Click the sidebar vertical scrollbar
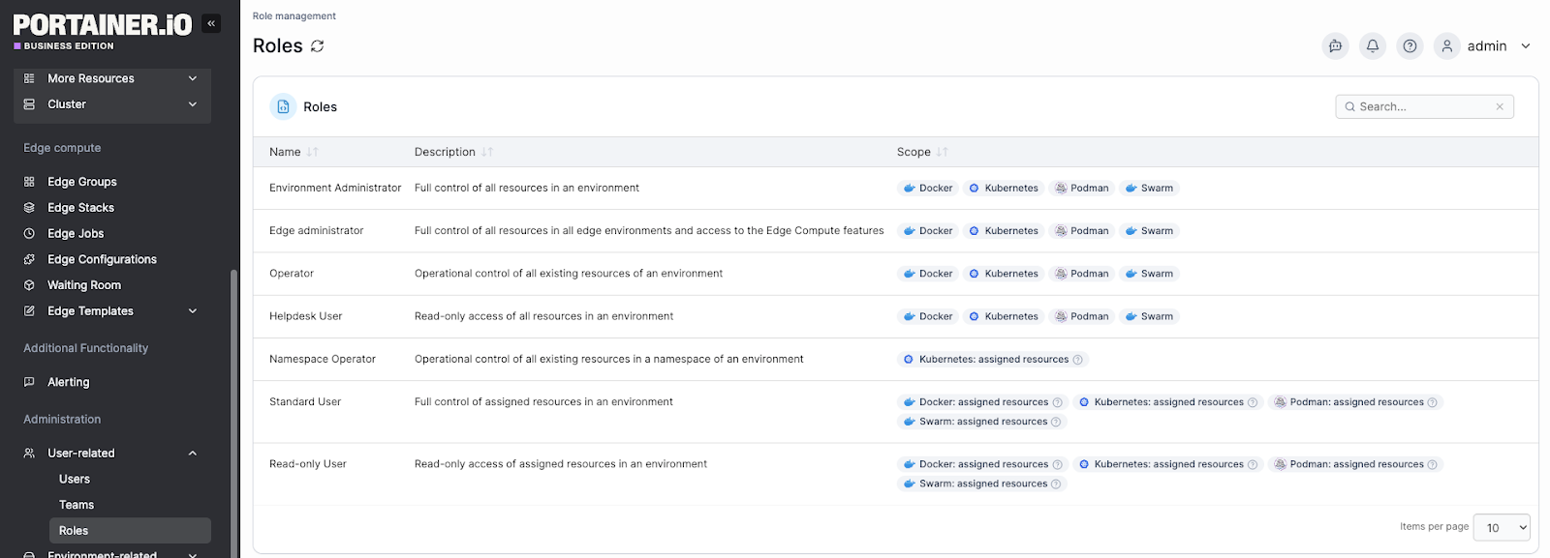This screenshot has width=1550, height=558. click(233, 406)
